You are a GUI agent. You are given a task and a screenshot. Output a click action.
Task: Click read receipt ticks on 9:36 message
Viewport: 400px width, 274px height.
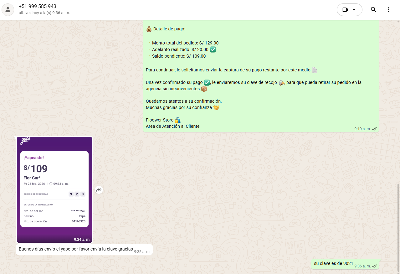(374, 266)
